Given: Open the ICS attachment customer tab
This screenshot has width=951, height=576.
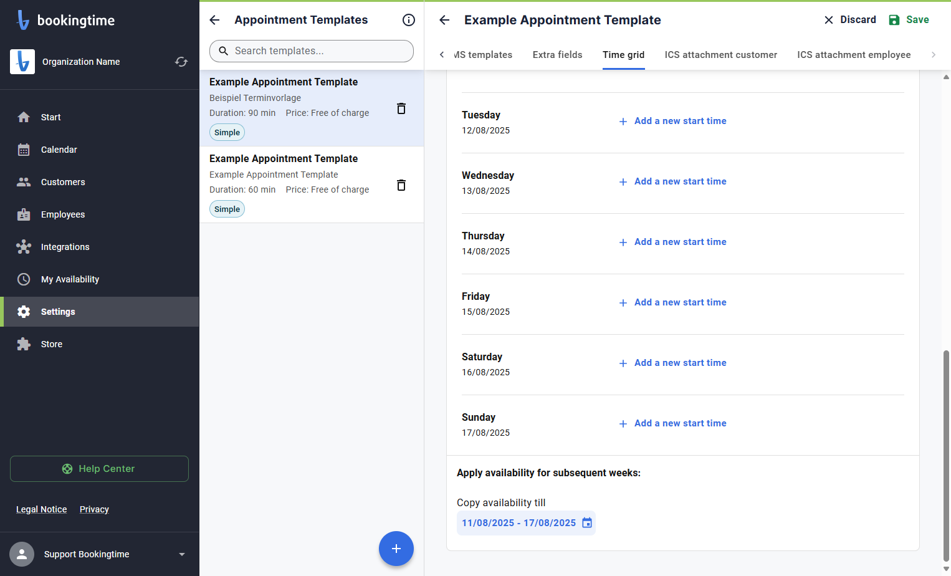Looking at the screenshot, I should 721,55.
